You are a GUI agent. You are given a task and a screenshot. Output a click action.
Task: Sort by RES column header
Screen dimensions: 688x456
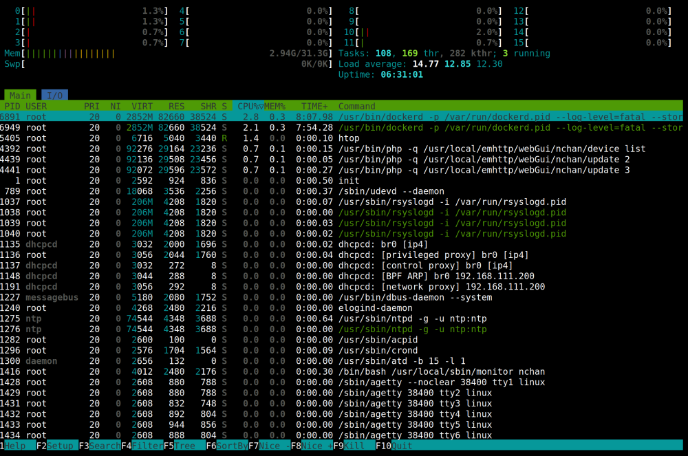tap(176, 106)
